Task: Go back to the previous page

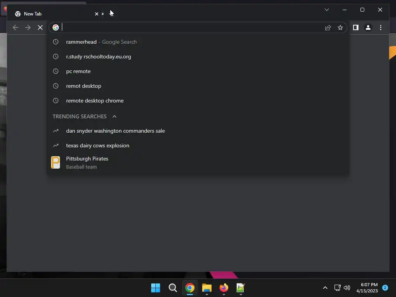Action: [x=15, y=27]
